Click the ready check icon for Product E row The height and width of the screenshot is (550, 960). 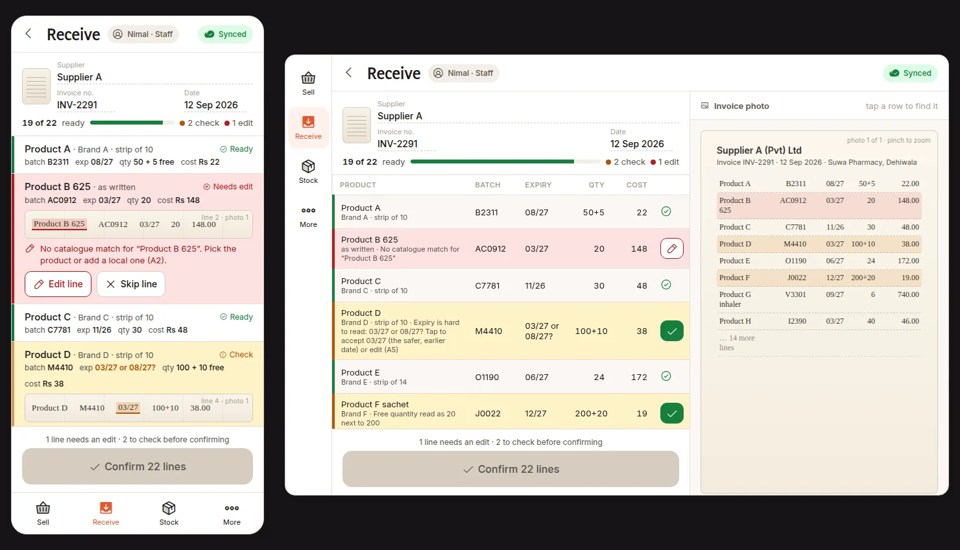tap(666, 376)
